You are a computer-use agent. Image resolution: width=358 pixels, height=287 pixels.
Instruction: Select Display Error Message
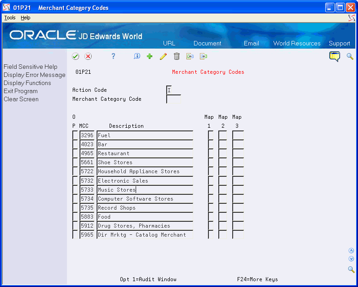point(35,75)
